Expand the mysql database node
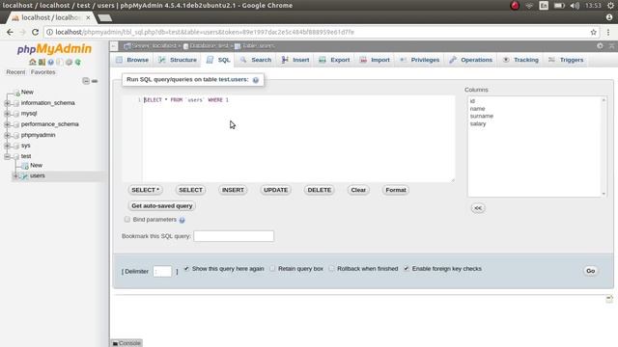This screenshot has width=618, height=347. coord(7,114)
